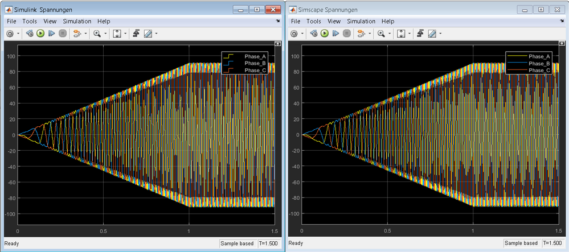Open Triggers icon in Simulink Spannungen toolbar
The height and width of the screenshot is (252, 569).
pos(137,34)
